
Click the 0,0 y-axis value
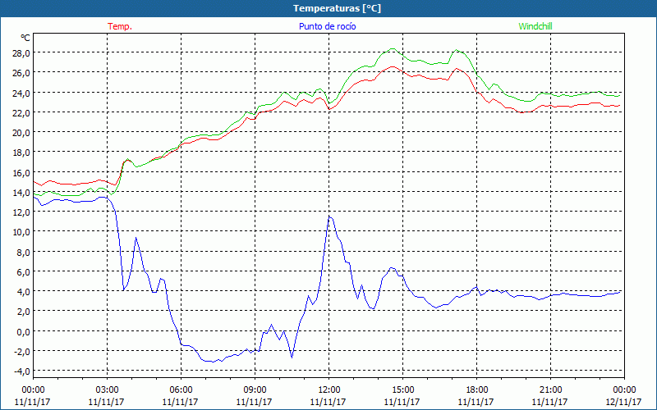(24, 332)
